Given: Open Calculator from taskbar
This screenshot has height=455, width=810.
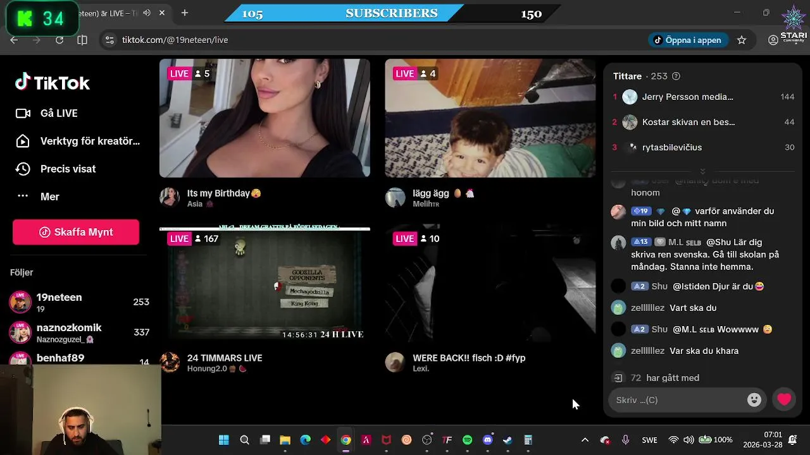Looking at the screenshot, I should (x=528, y=440).
